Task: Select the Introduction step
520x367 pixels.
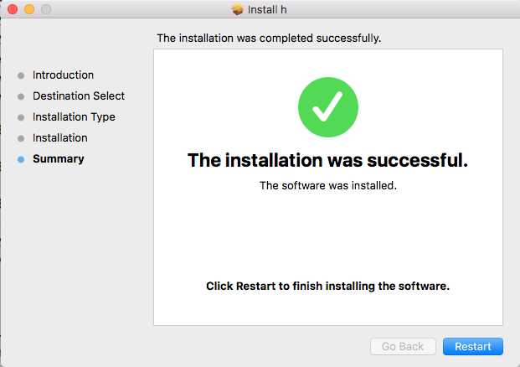Action: 63,75
